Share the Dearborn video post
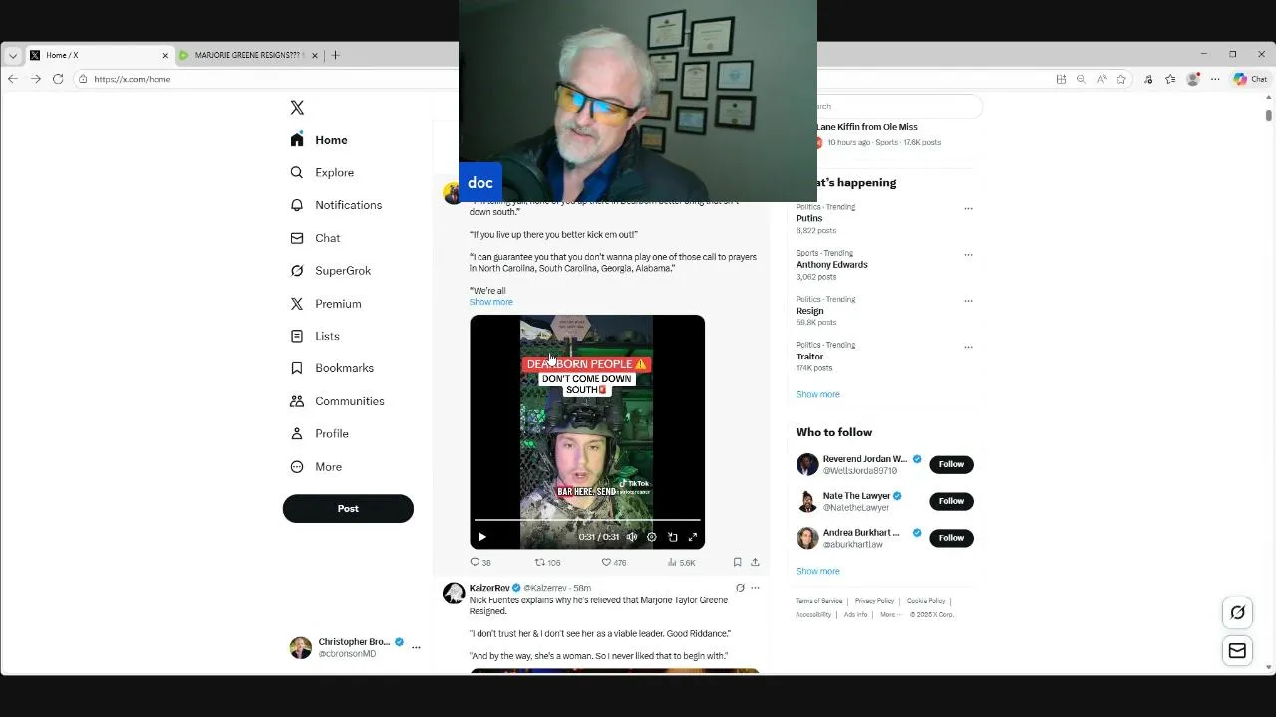This screenshot has width=1276, height=717. tap(755, 562)
